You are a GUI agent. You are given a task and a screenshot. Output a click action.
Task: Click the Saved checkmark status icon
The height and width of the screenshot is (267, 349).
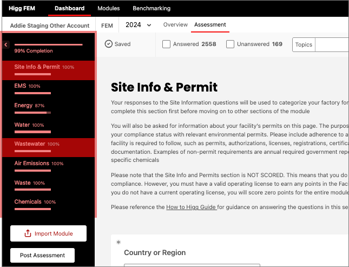click(109, 44)
